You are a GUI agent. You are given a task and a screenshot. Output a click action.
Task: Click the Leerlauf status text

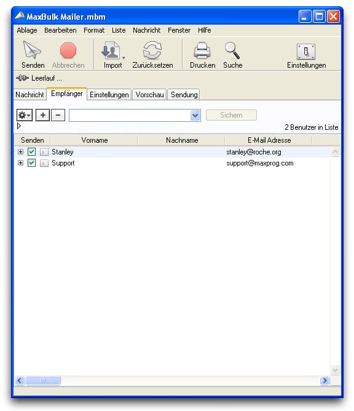[x=47, y=78]
